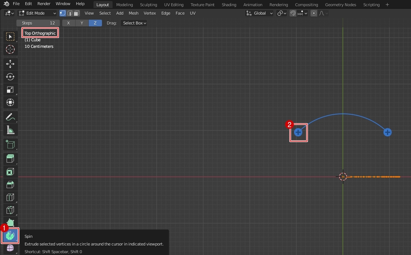Open the Window menu
The image size is (411, 255).
pyautogui.click(x=63, y=4)
